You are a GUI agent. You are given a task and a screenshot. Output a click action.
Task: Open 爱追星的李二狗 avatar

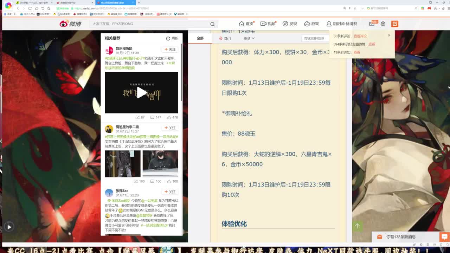(x=109, y=129)
